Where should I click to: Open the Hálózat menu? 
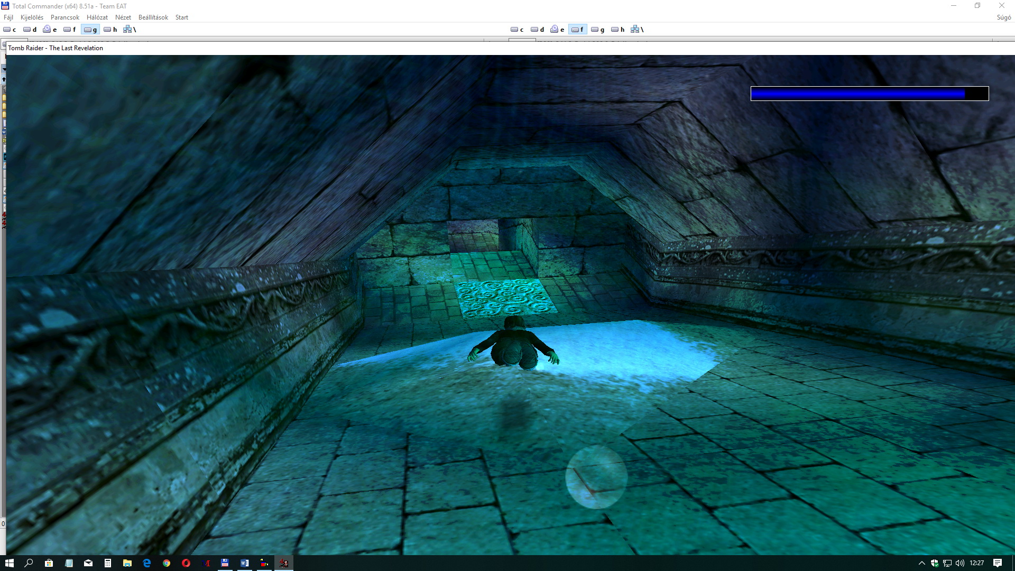(x=97, y=17)
